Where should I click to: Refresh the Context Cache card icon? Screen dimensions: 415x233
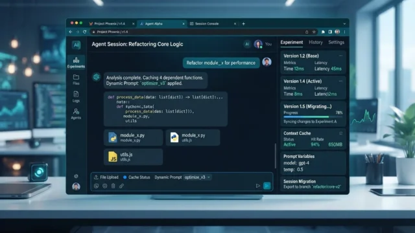(341, 133)
